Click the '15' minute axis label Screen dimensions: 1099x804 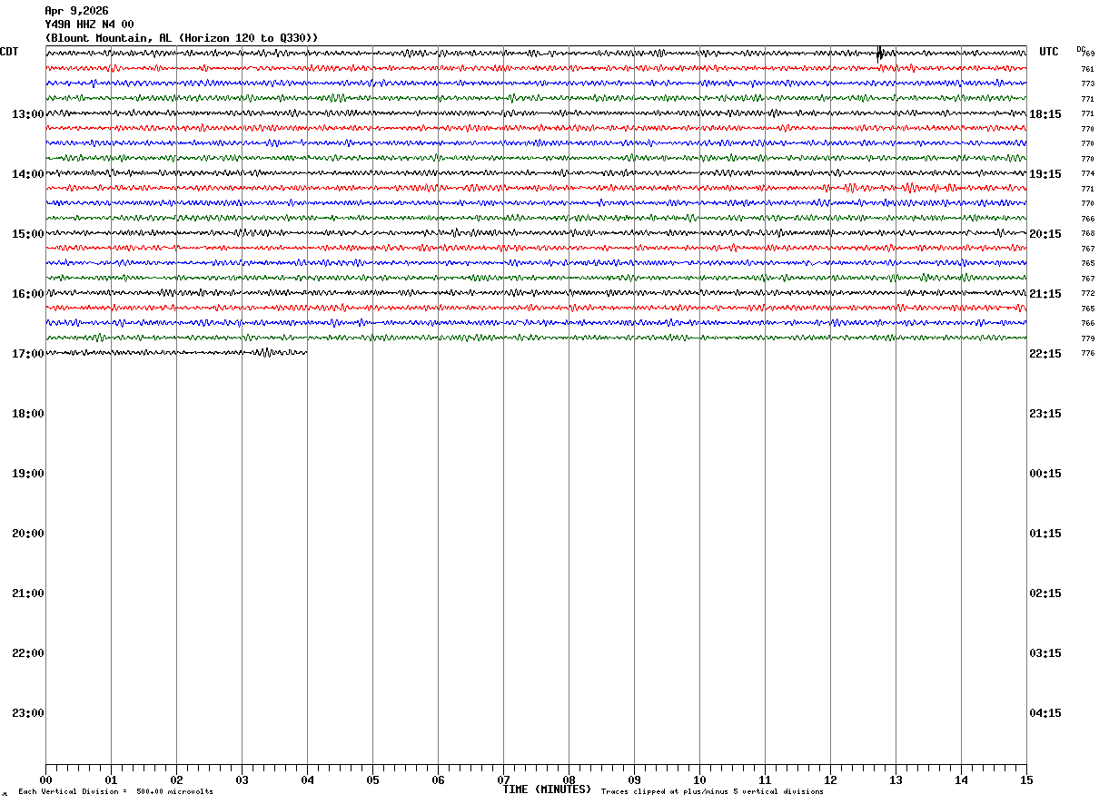tap(1026, 780)
